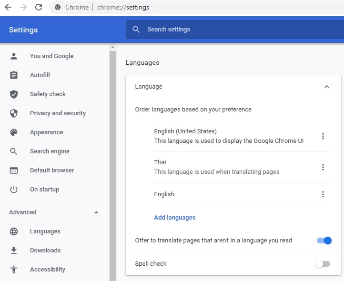This screenshot has height=281, width=344.
Task: Click the Safety check shield icon
Action: (14, 94)
